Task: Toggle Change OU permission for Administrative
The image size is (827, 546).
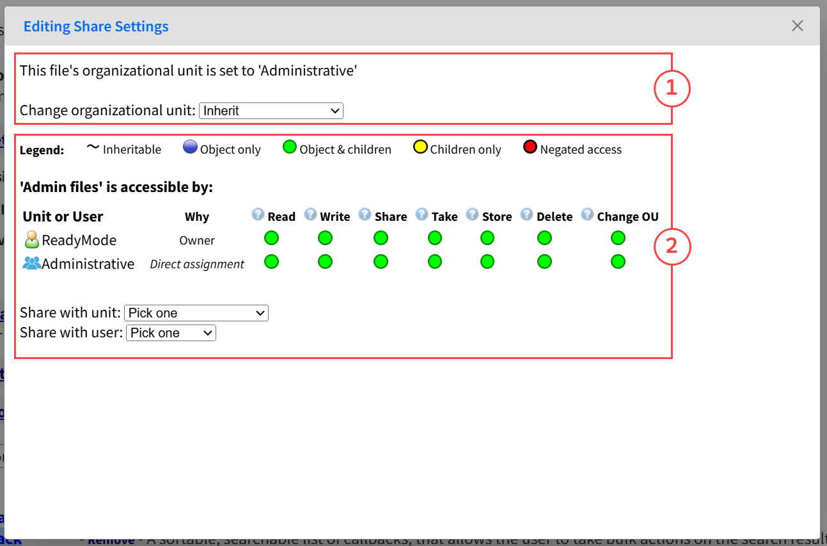Action: [x=618, y=261]
